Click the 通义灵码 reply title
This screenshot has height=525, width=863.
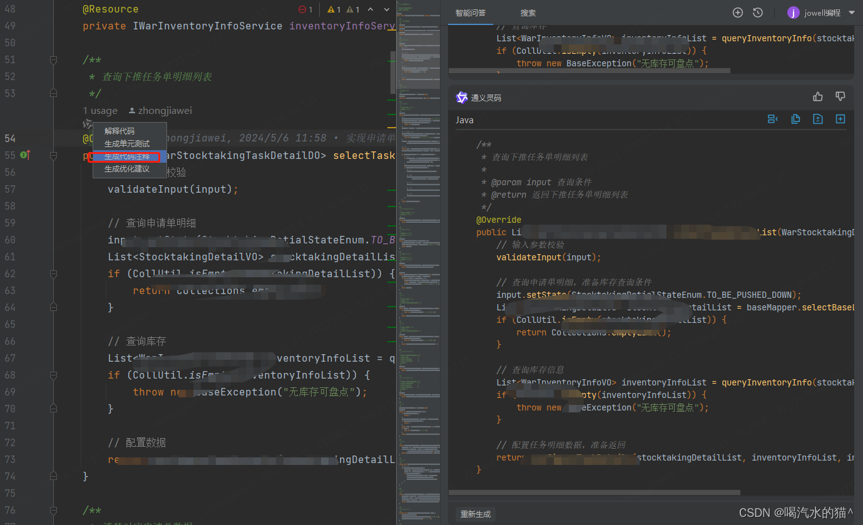click(x=486, y=98)
